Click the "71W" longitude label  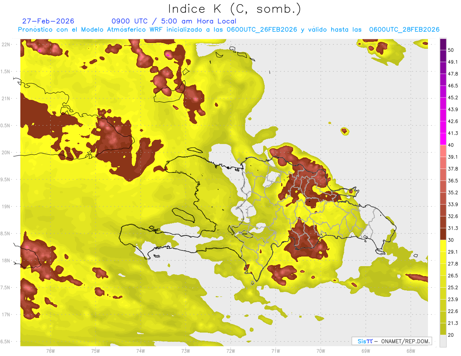coord(275,351)
